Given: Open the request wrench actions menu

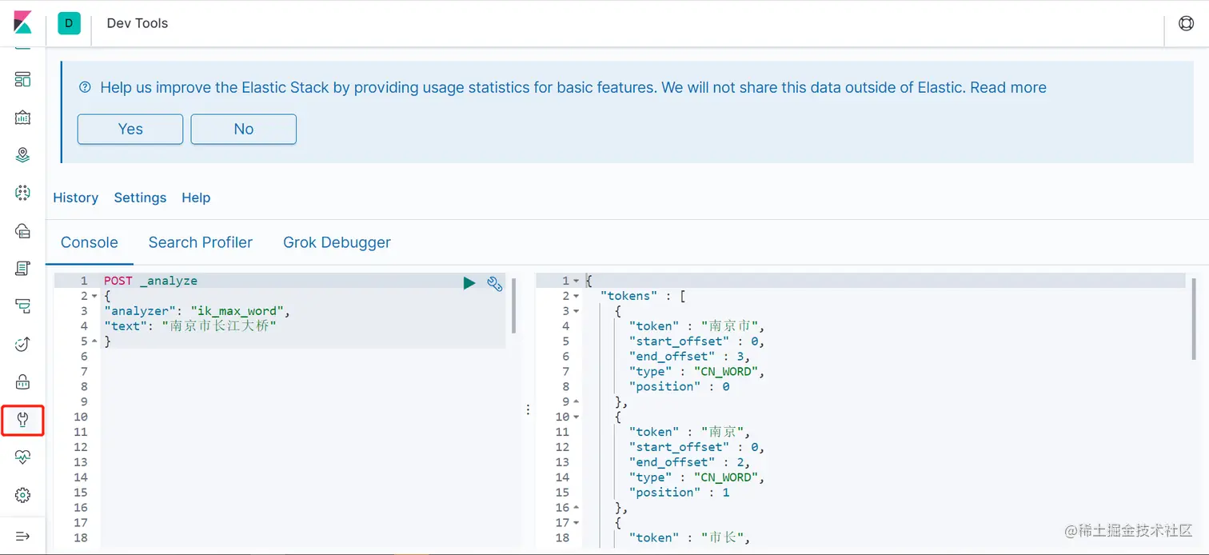Looking at the screenshot, I should tap(494, 282).
